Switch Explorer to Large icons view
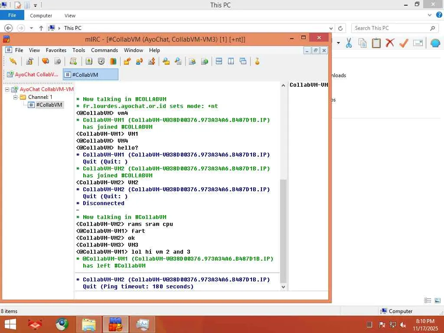This screenshot has width=444, height=333. [437, 300]
